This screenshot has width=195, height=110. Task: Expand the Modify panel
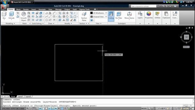(x=68, y=24)
